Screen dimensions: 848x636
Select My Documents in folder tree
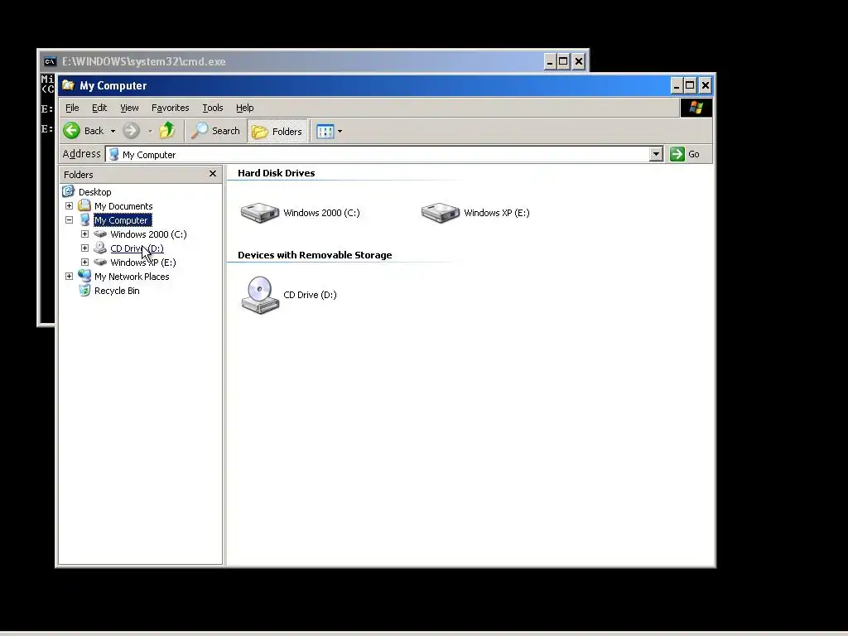click(123, 206)
